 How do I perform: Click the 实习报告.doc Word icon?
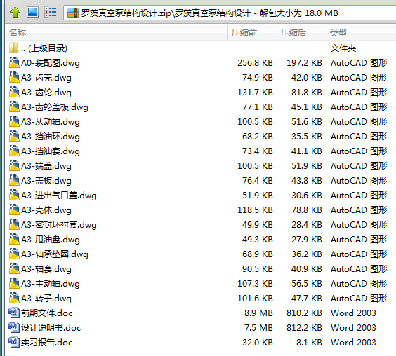point(14,342)
